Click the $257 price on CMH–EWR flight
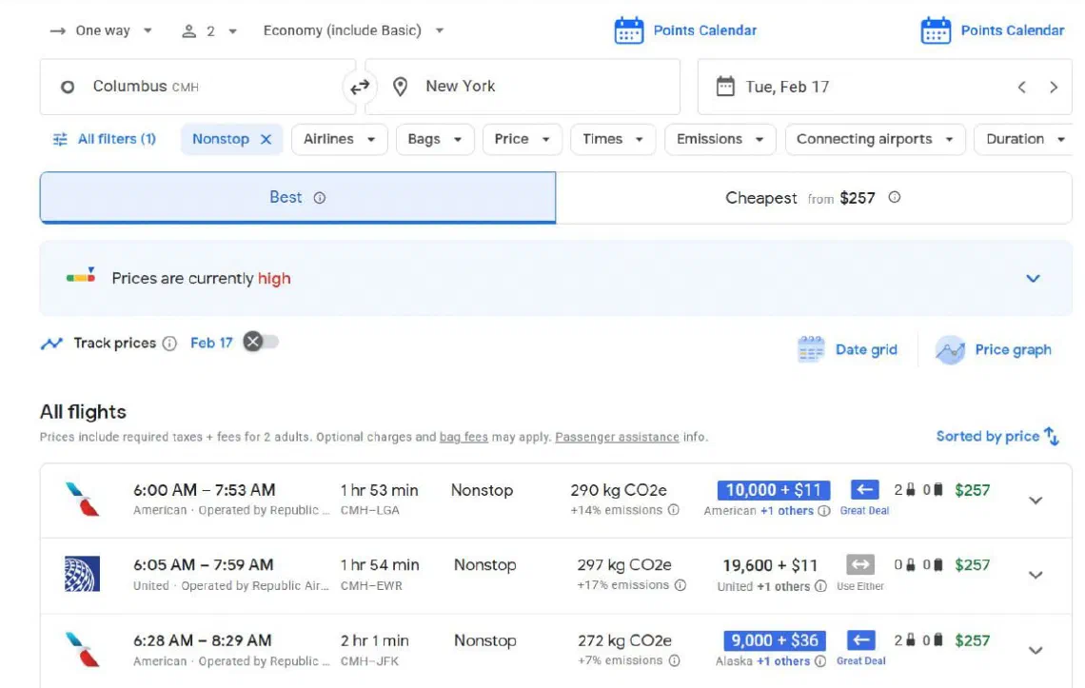Screen dimensions: 1085x688 tap(972, 565)
